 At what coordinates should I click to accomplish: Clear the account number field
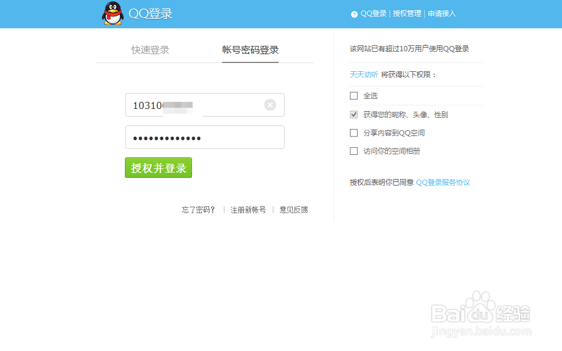pos(270,105)
